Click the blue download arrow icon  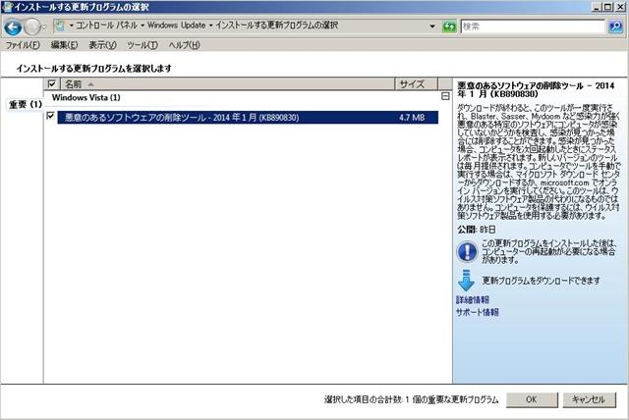[466, 281]
